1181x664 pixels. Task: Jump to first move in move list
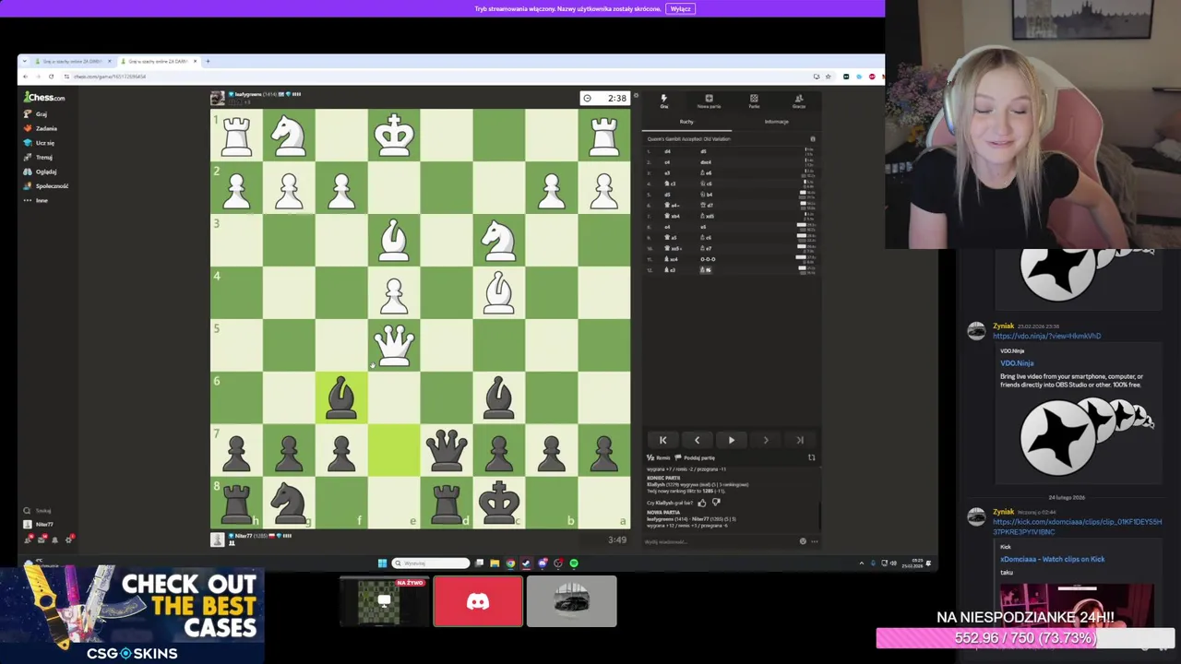tap(662, 440)
